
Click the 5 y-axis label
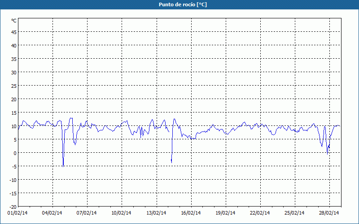coord(15,140)
